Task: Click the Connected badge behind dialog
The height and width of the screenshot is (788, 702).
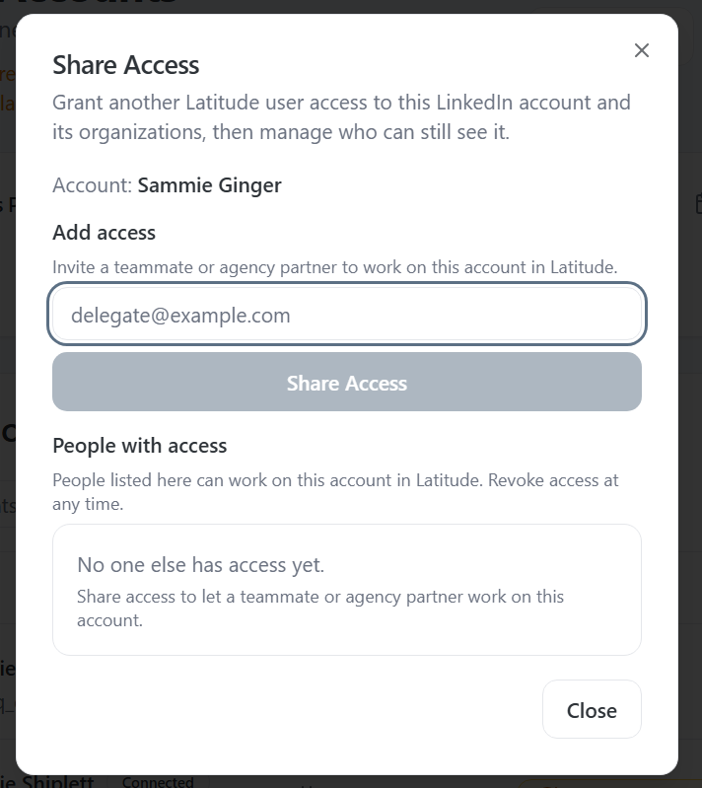Action: pyautogui.click(x=158, y=782)
